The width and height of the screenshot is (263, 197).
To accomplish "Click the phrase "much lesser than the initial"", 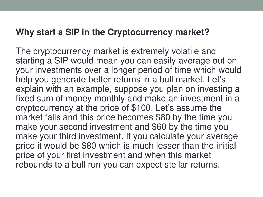I will pyautogui.click(x=184, y=146).
